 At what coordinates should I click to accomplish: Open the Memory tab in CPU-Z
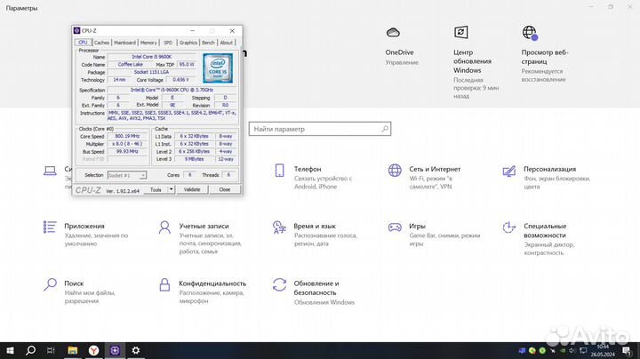pyautogui.click(x=148, y=43)
